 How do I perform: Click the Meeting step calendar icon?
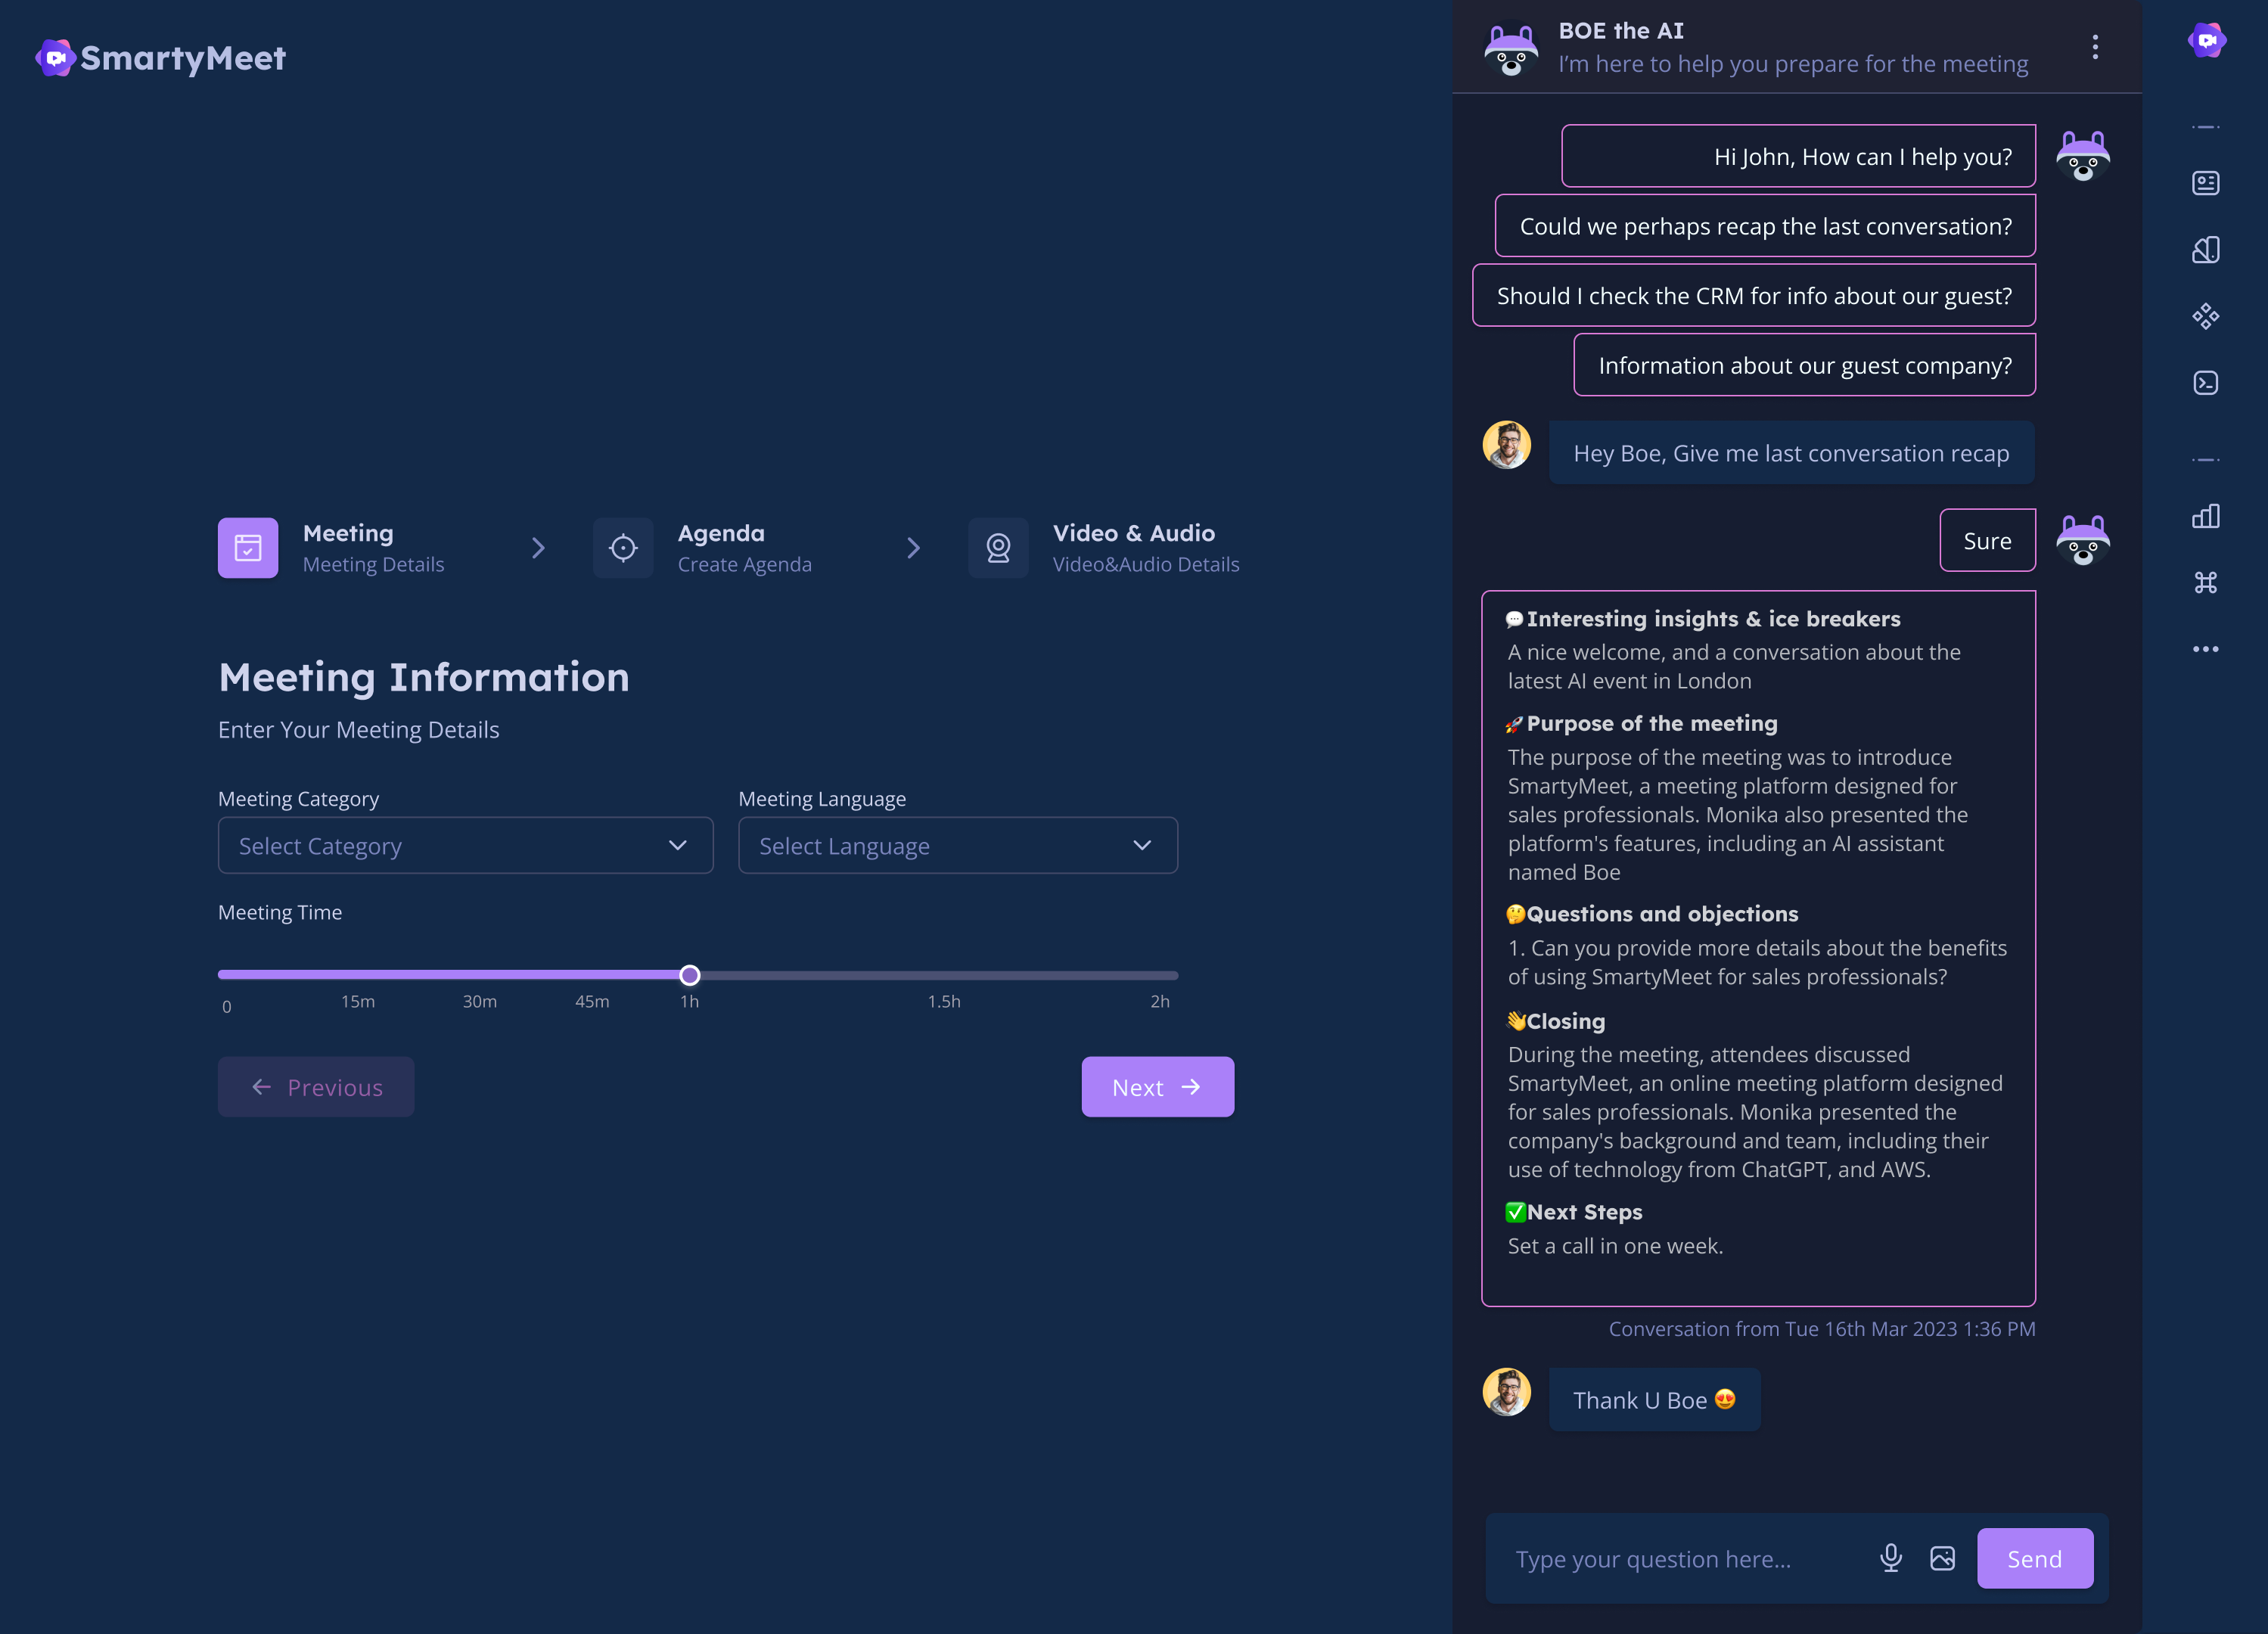[x=248, y=548]
